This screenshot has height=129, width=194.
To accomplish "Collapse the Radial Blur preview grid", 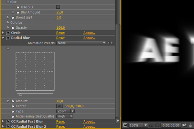I will (x=8, y=48).
